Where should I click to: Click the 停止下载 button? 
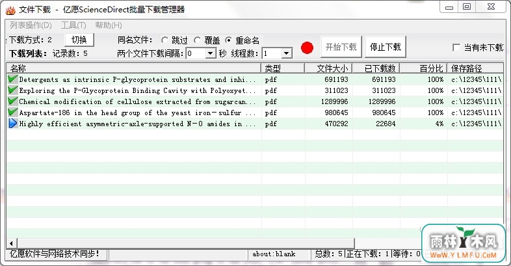point(386,47)
